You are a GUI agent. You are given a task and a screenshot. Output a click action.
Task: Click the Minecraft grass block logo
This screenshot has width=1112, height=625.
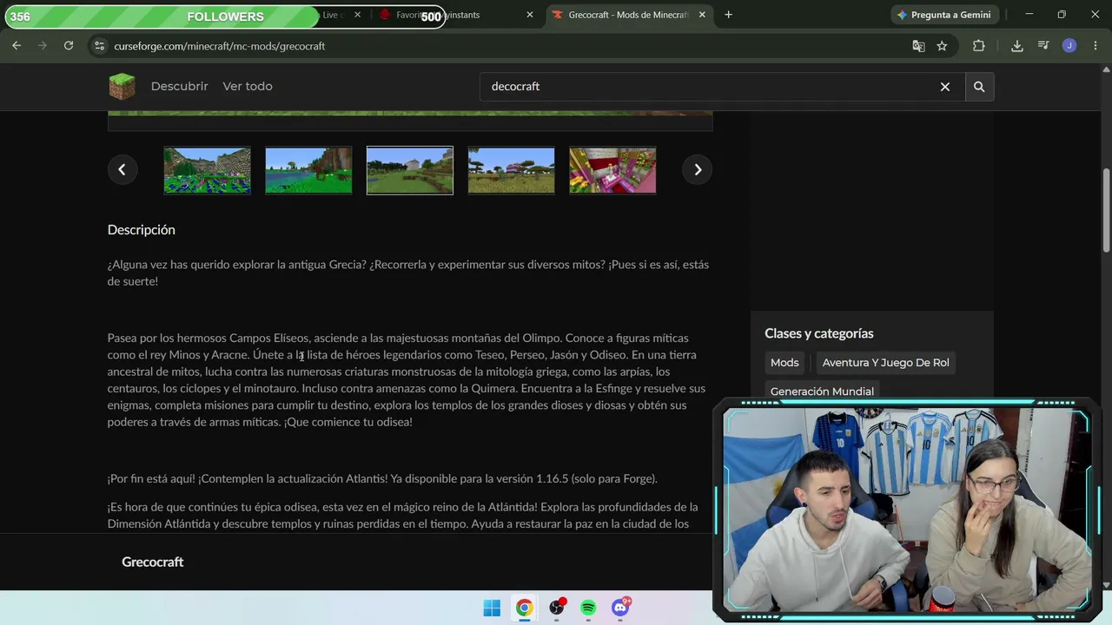122,86
